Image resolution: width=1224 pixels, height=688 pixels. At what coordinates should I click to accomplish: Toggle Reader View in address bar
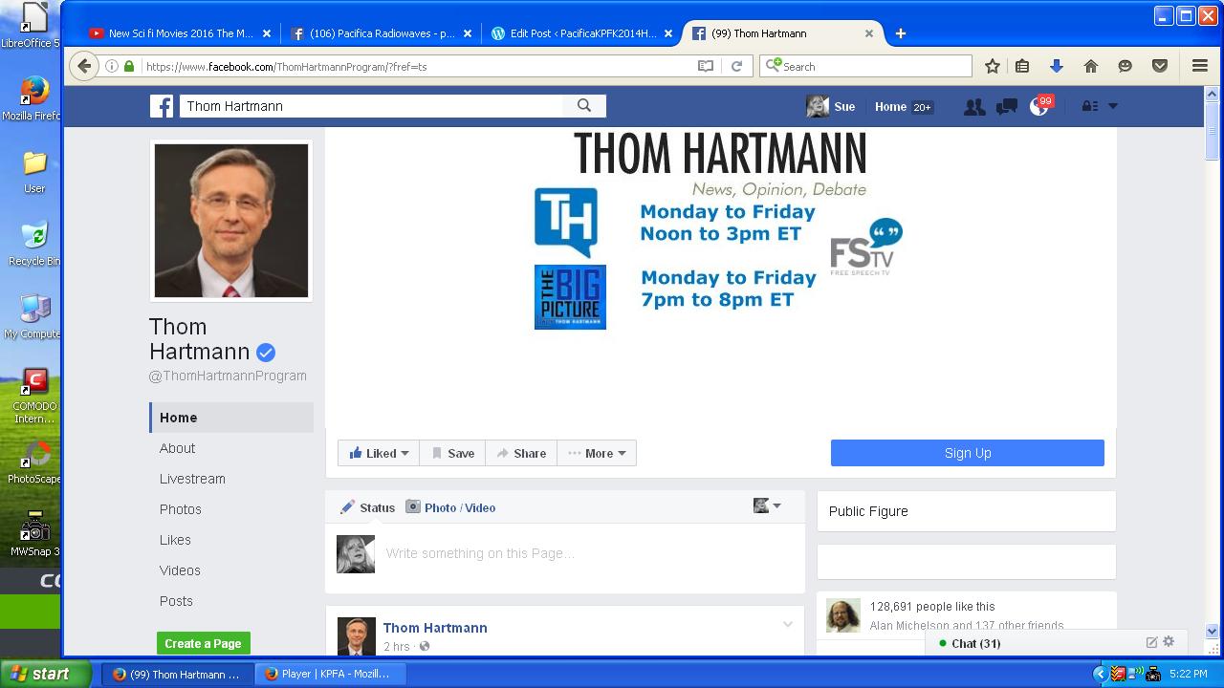(x=706, y=66)
